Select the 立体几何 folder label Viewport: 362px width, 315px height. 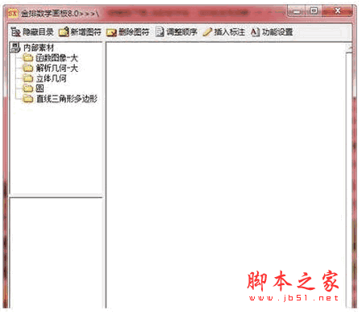point(51,78)
